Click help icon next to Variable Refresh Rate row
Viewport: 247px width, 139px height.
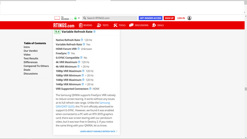point(84,44)
